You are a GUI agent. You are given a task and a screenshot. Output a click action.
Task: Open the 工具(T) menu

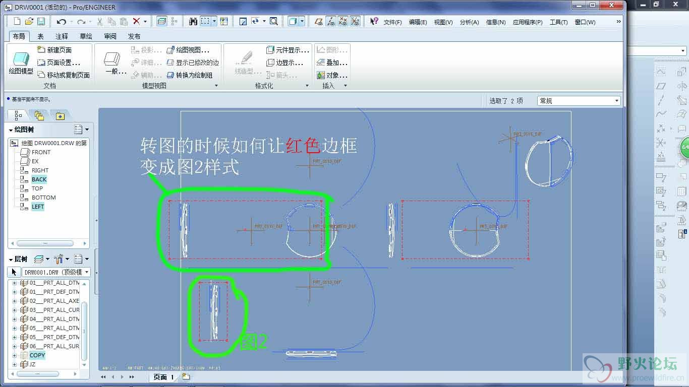(x=558, y=22)
